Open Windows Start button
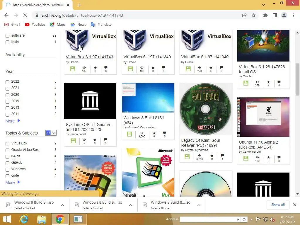This screenshot has width=300, height=225. tap(7, 219)
